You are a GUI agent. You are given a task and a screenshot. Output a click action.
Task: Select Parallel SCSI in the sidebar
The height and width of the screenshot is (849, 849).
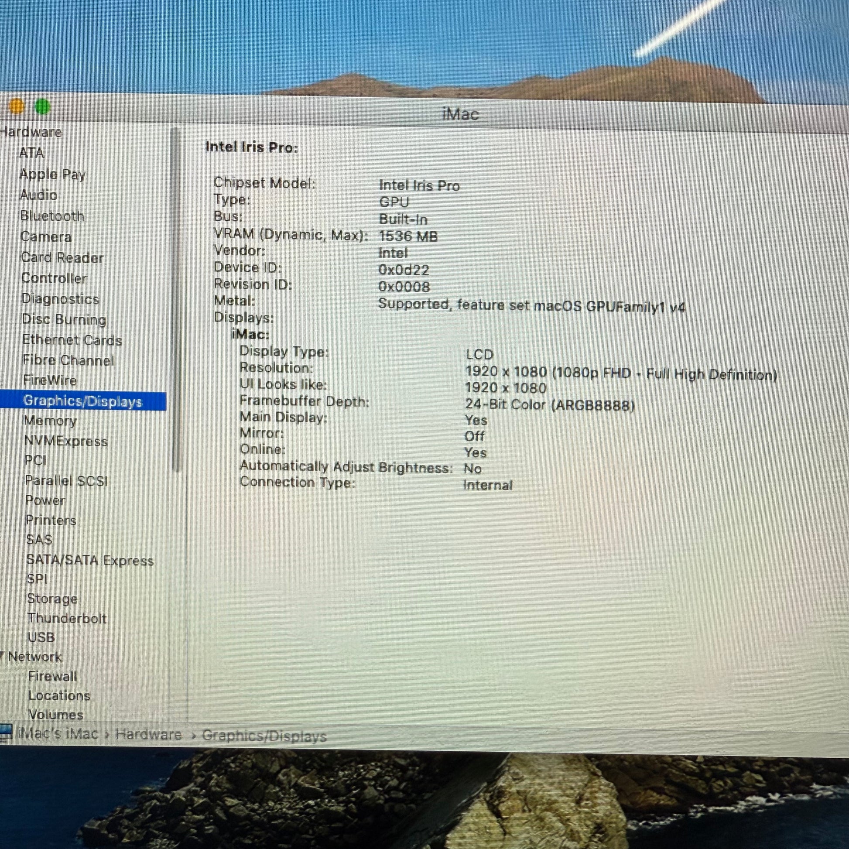click(66, 481)
